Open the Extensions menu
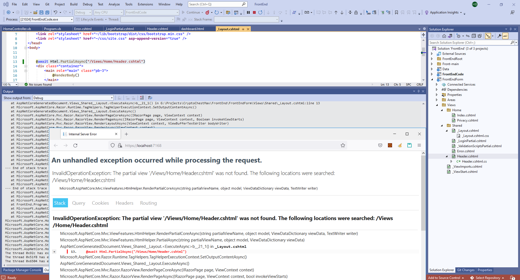 (x=145, y=4)
